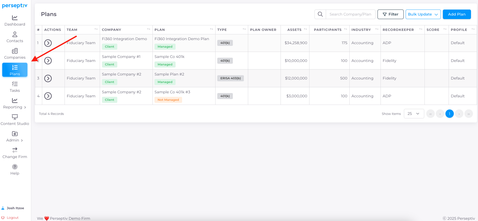Click Fi360 Integration Demo Plan name
Image resolution: width=478 pixels, height=221 pixels.
[x=182, y=39]
